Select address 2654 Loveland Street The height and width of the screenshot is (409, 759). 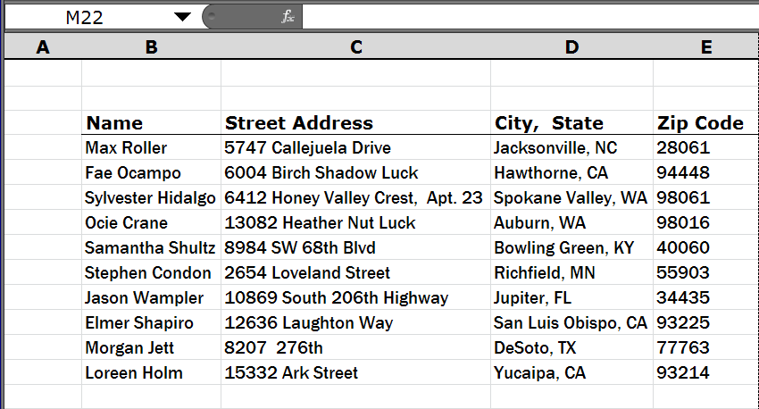[355, 272]
